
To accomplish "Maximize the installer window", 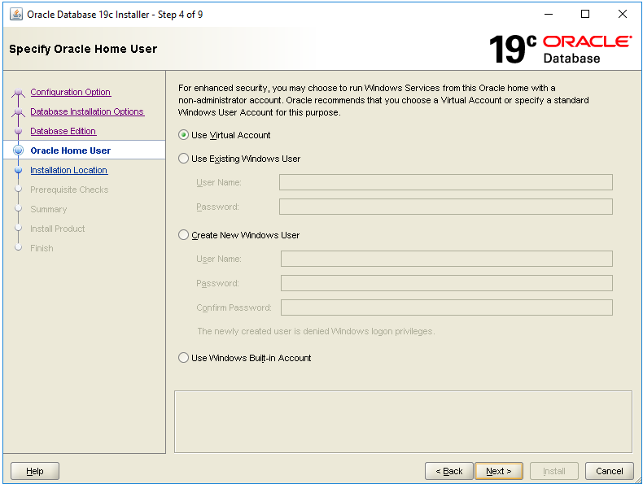I will click(x=584, y=14).
